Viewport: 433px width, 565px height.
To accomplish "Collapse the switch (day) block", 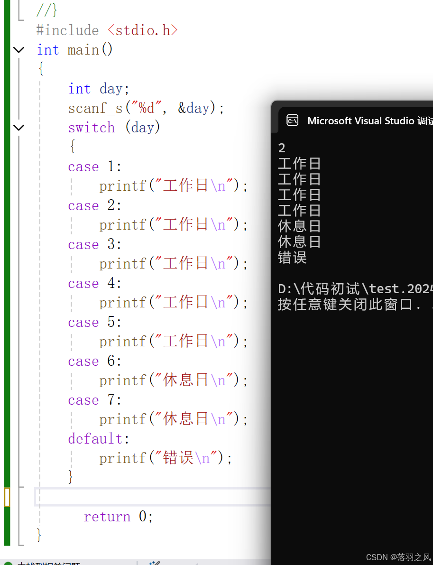I will 18,128.
